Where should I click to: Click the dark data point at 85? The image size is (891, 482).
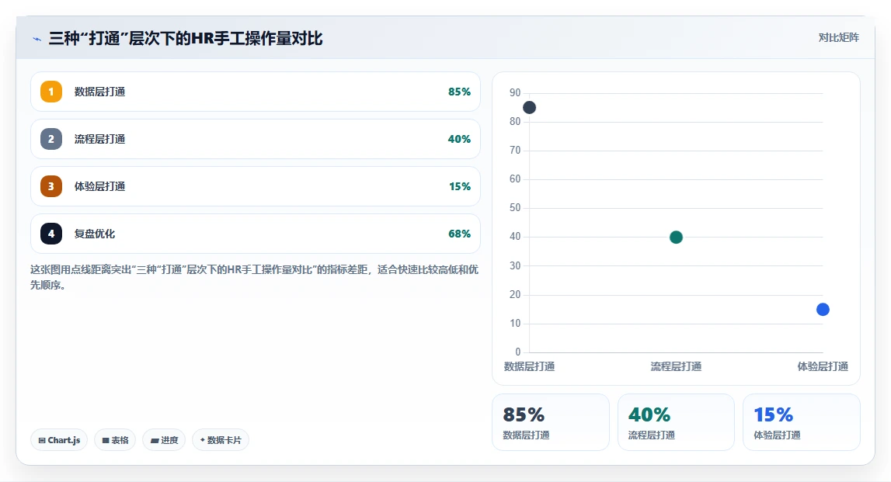529,107
